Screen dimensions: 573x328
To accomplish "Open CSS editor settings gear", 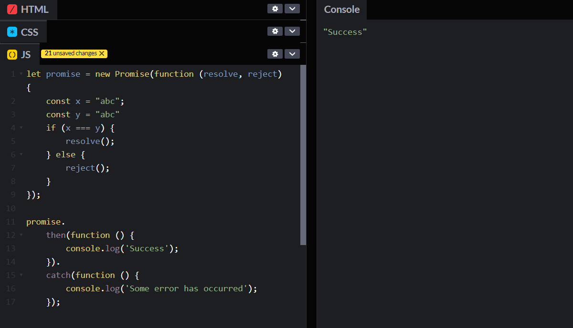I will coord(275,31).
